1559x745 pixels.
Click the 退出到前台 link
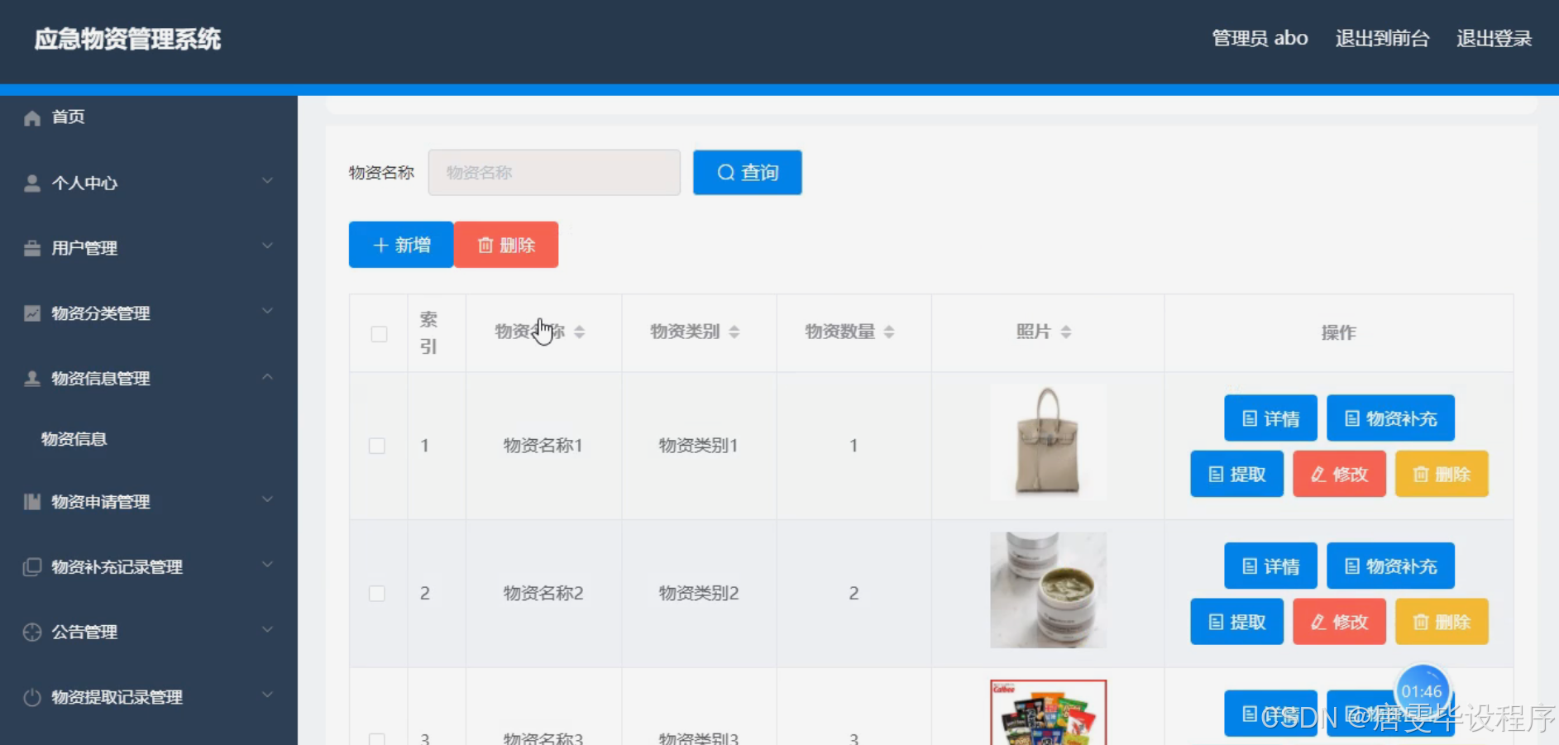[1382, 39]
